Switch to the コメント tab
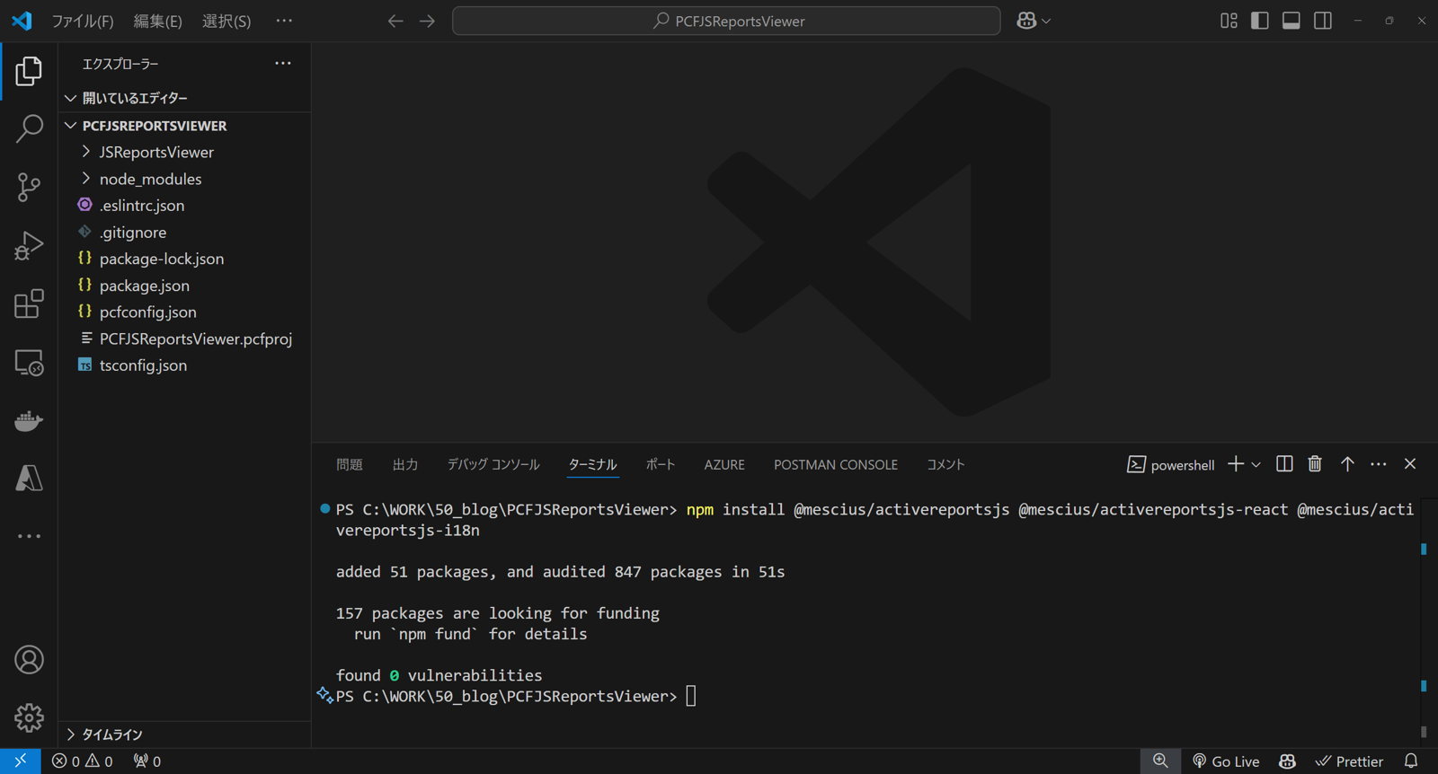This screenshot has width=1438, height=774. tap(945, 464)
